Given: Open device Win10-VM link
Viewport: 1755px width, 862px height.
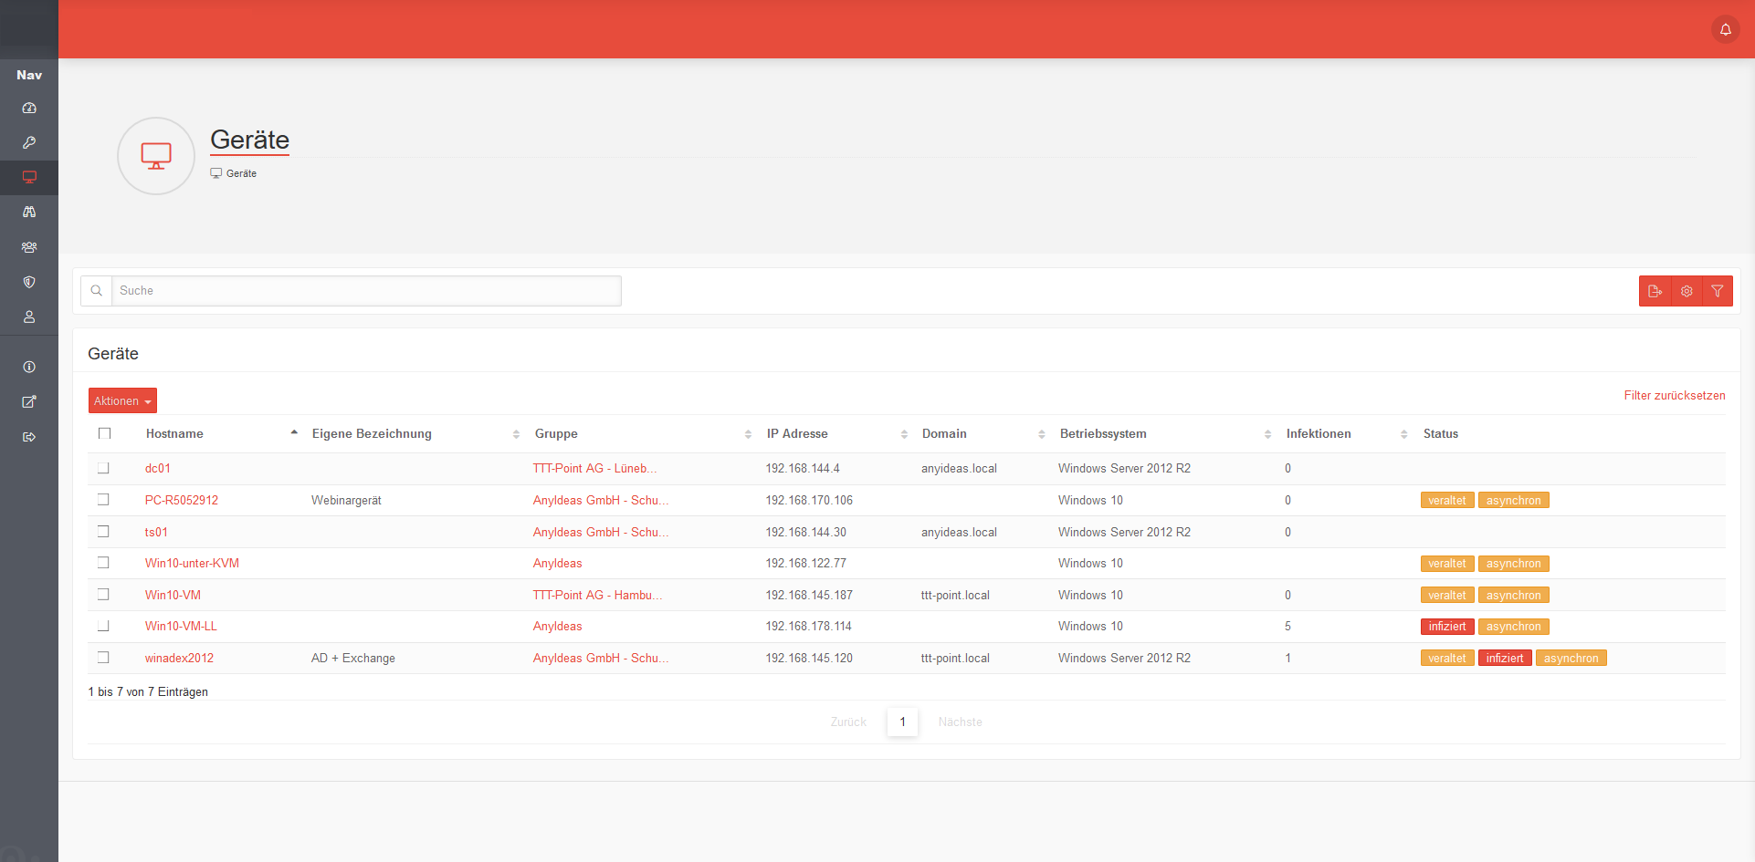Looking at the screenshot, I should 173,595.
